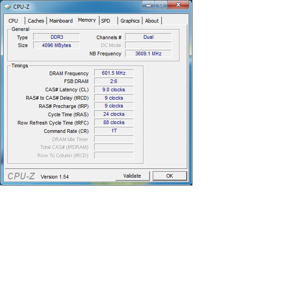Click the OK button

click(170, 176)
